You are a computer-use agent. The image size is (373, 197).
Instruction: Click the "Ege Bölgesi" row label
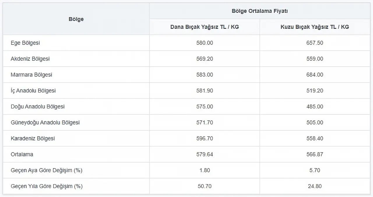coord(25,43)
